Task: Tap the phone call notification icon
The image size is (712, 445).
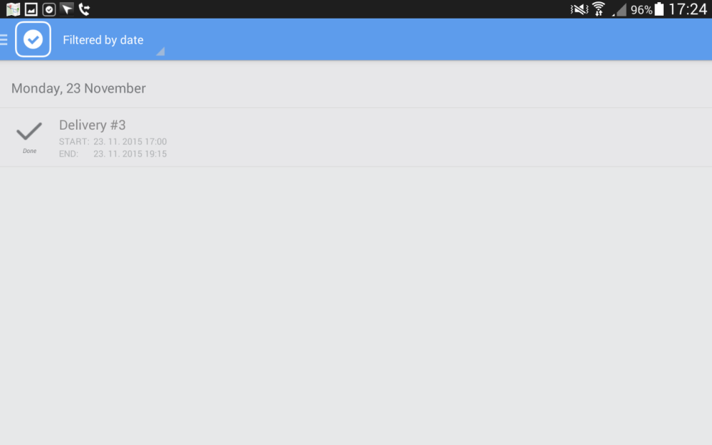Action: pos(85,9)
